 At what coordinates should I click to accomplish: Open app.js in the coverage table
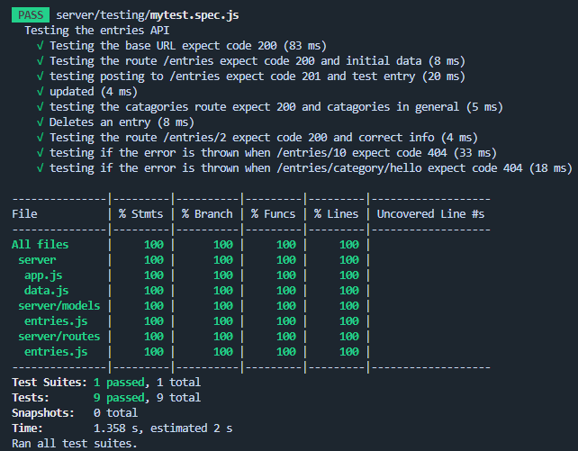pyautogui.click(x=43, y=275)
